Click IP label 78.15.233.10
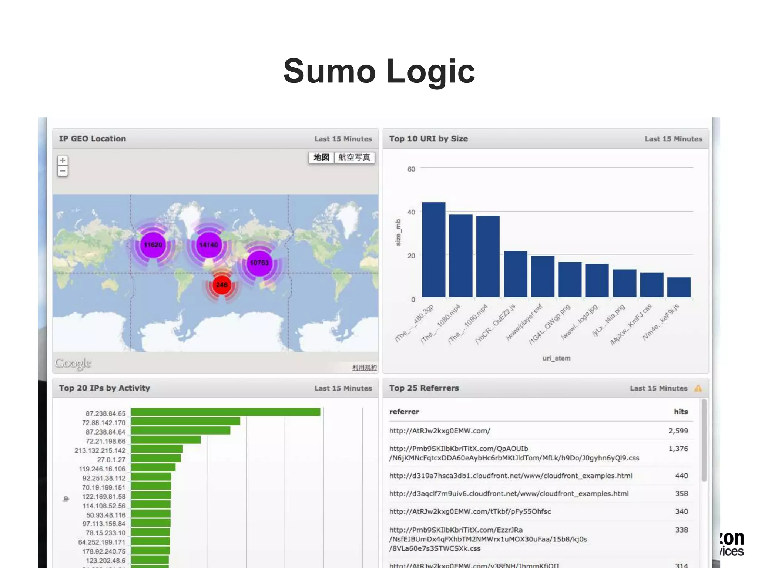The image size is (758, 568). (105, 533)
